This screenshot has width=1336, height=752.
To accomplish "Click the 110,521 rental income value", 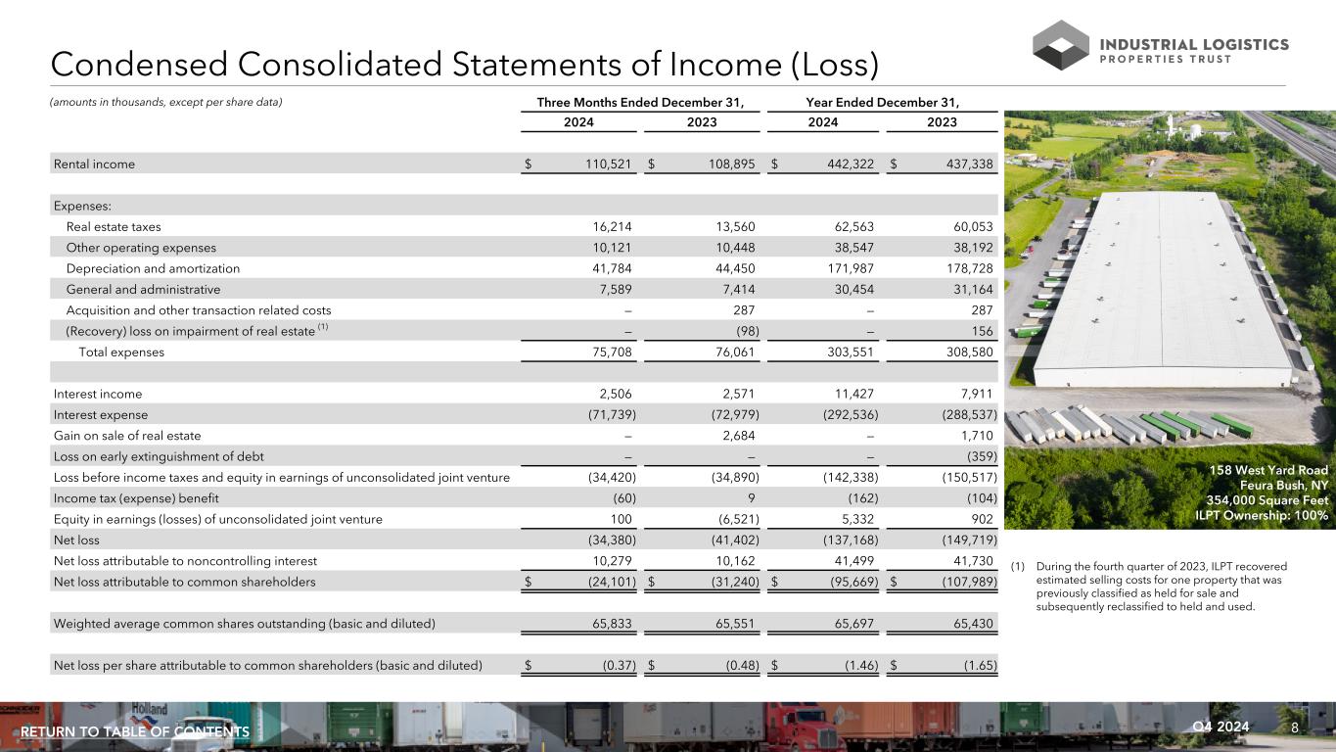I will tap(608, 164).
